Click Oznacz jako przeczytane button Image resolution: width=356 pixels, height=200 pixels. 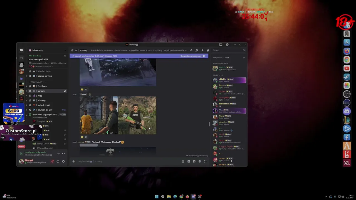[192, 56]
